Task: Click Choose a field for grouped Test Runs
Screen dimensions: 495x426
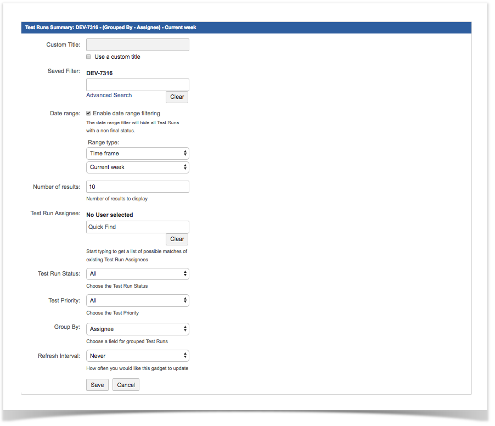Action: pos(127,341)
